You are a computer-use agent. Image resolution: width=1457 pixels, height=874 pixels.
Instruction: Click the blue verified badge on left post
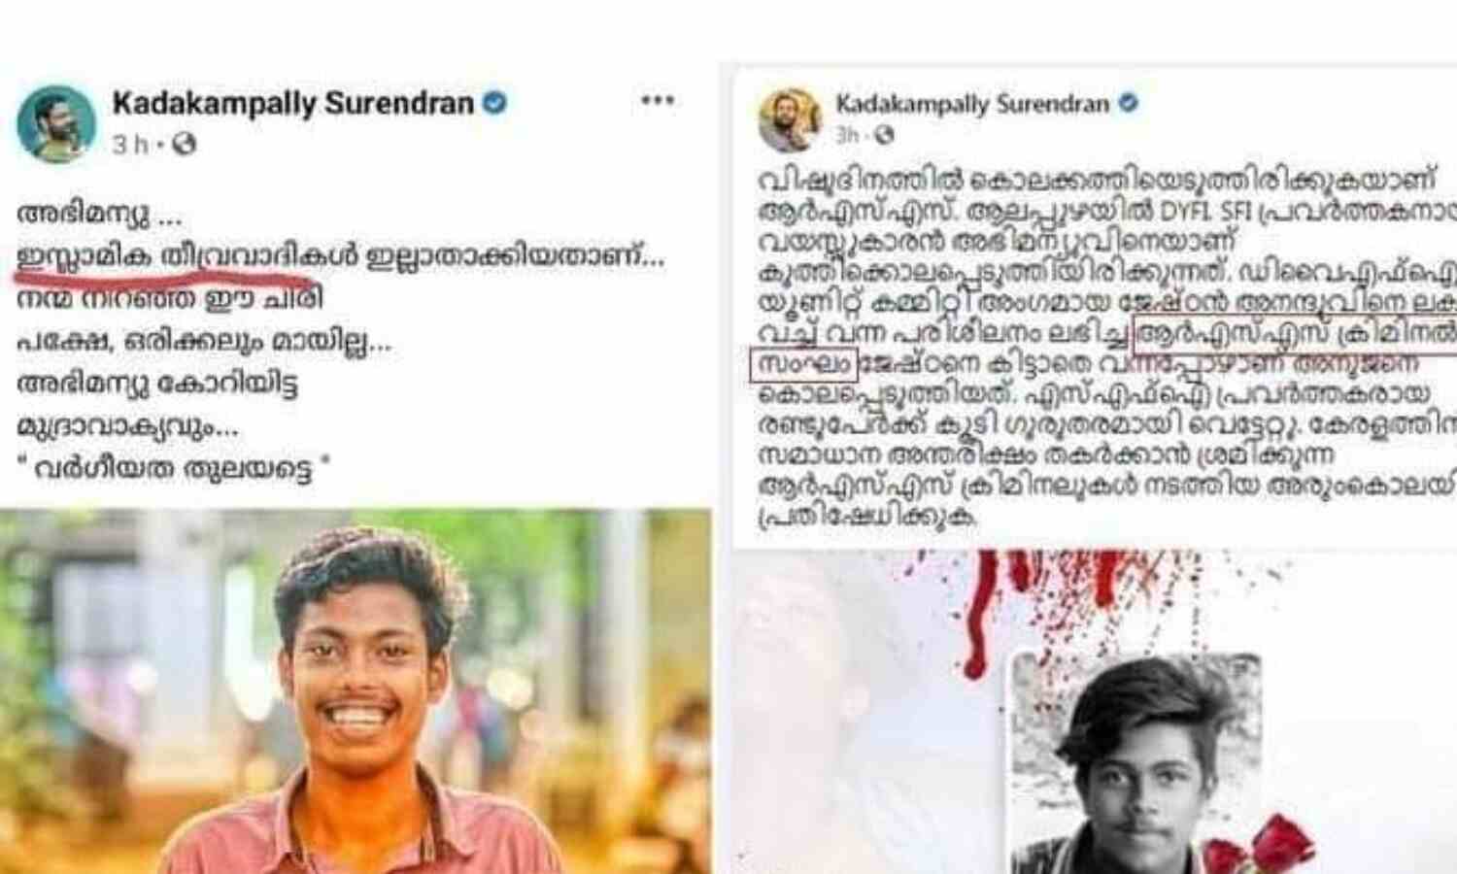click(x=495, y=101)
